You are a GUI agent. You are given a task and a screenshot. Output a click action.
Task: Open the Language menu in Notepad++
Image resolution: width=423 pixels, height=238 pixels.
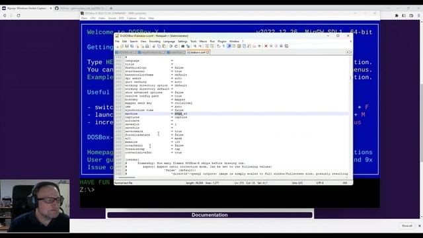coord(169,41)
